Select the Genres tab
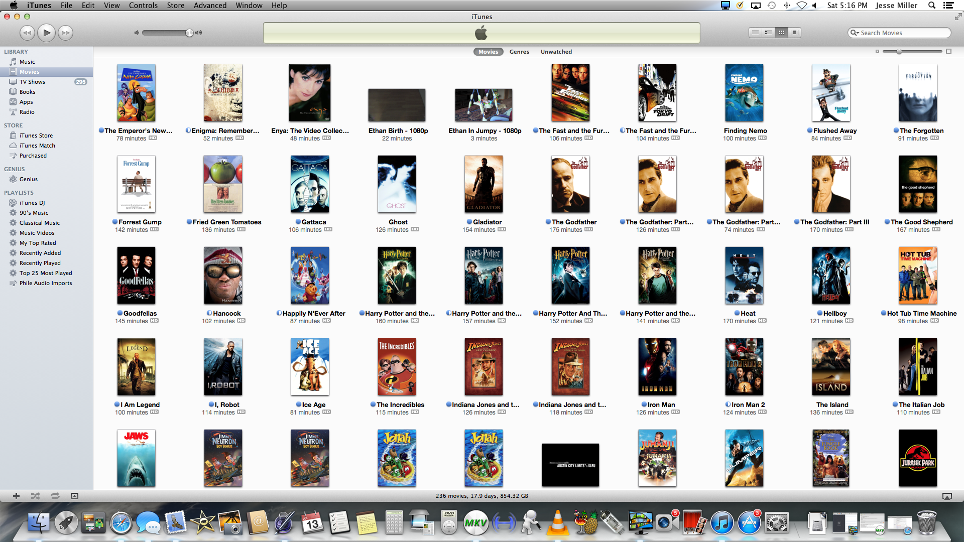Viewport: 964px width, 542px height. pyautogui.click(x=519, y=52)
